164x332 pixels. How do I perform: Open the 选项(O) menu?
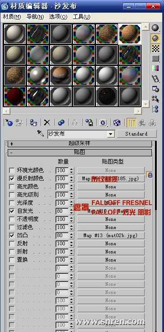[x=58, y=17]
